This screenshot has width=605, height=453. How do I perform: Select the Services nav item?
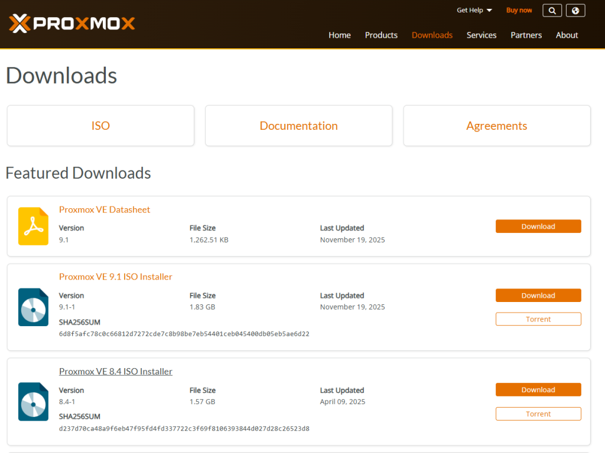[x=481, y=35]
